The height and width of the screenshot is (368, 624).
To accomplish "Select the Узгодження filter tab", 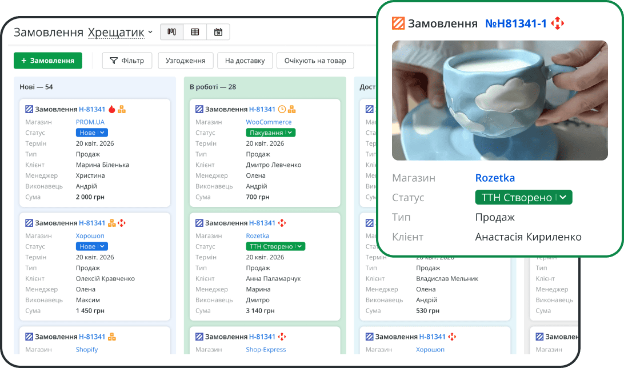I will pyautogui.click(x=185, y=61).
